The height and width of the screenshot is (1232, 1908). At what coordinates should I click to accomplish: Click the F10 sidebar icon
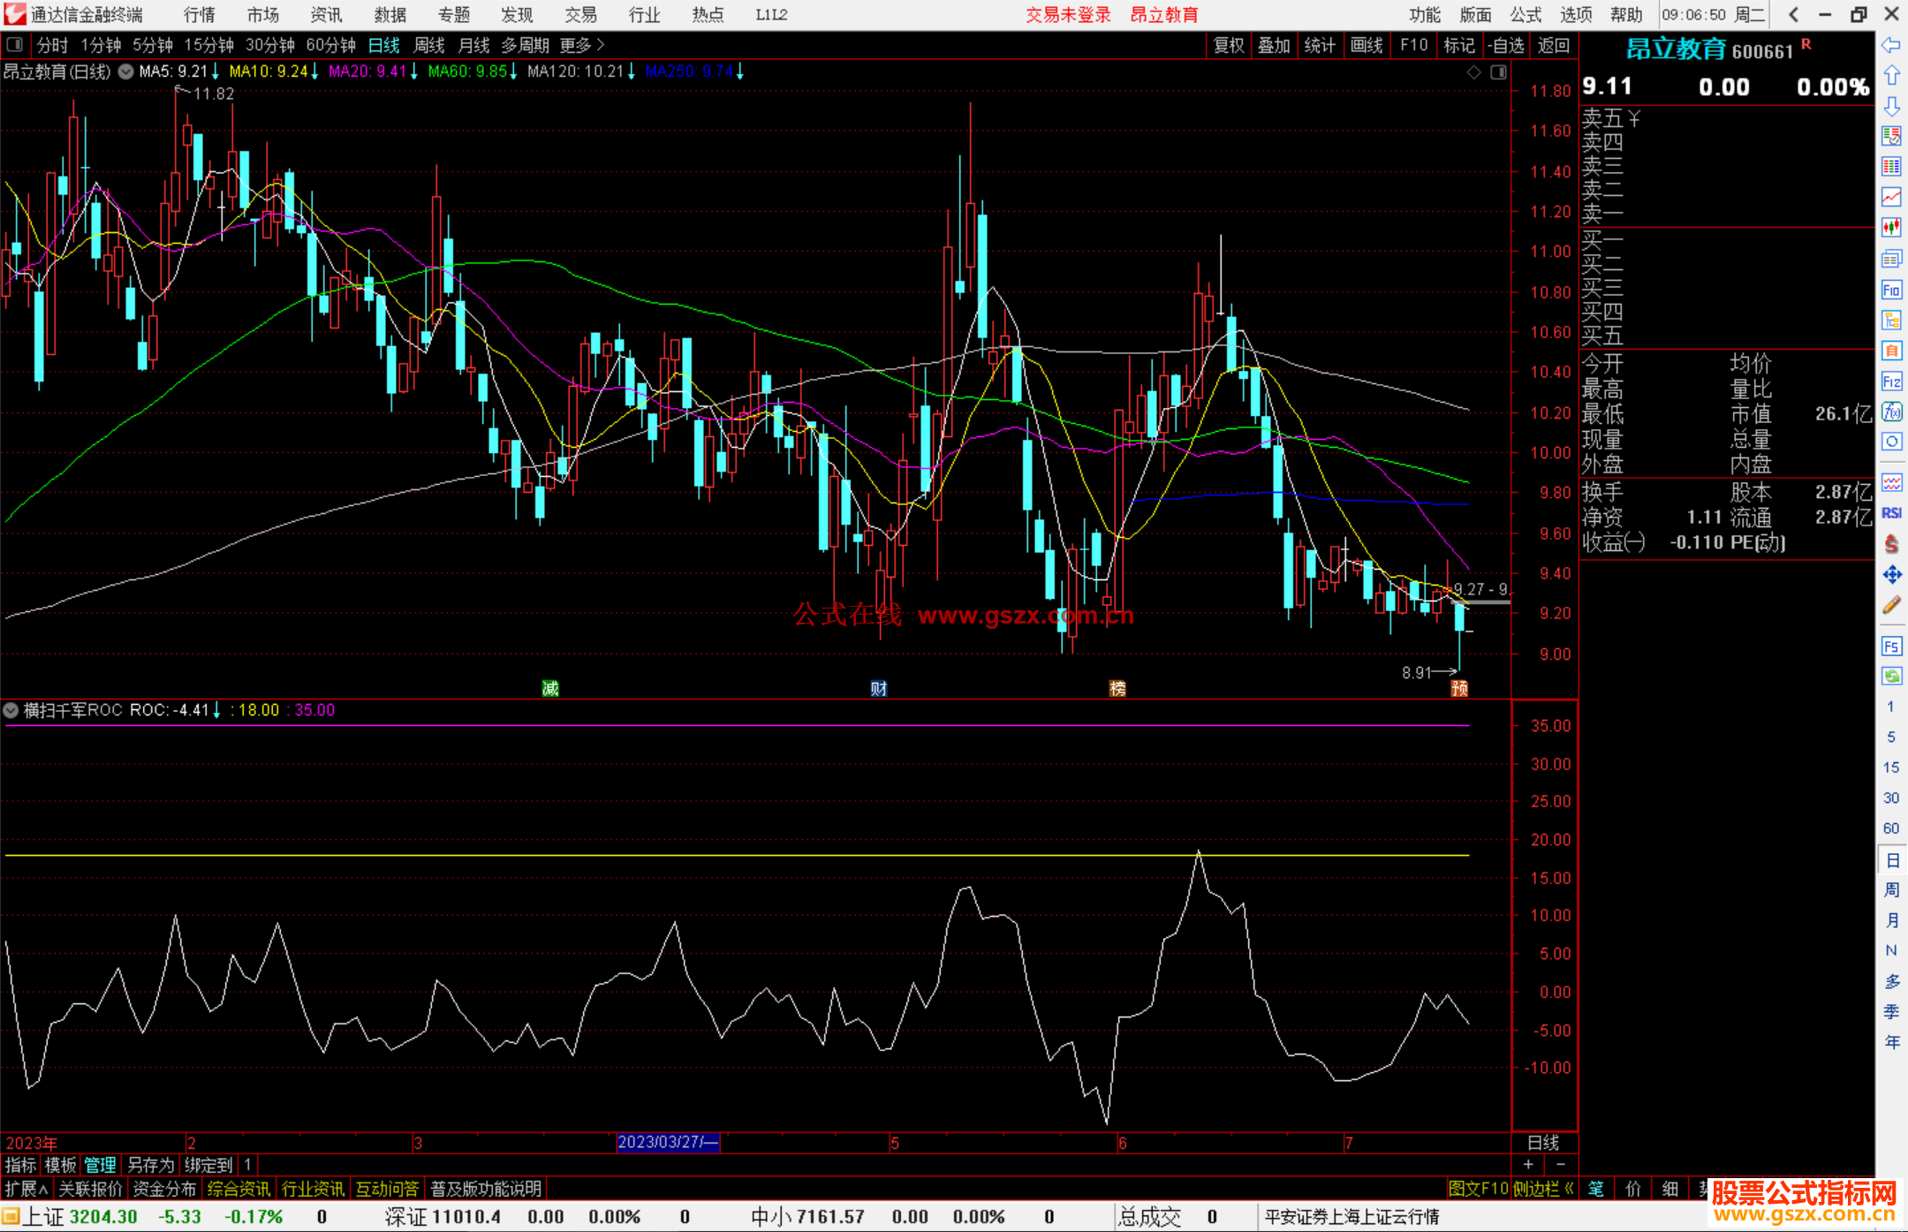coord(1891,291)
